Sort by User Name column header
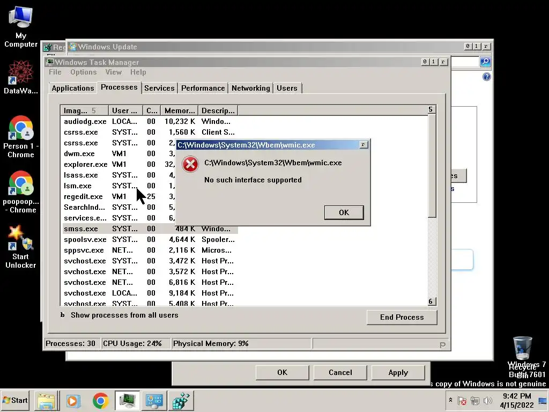Viewport: 549px width, 412px height. 125,111
